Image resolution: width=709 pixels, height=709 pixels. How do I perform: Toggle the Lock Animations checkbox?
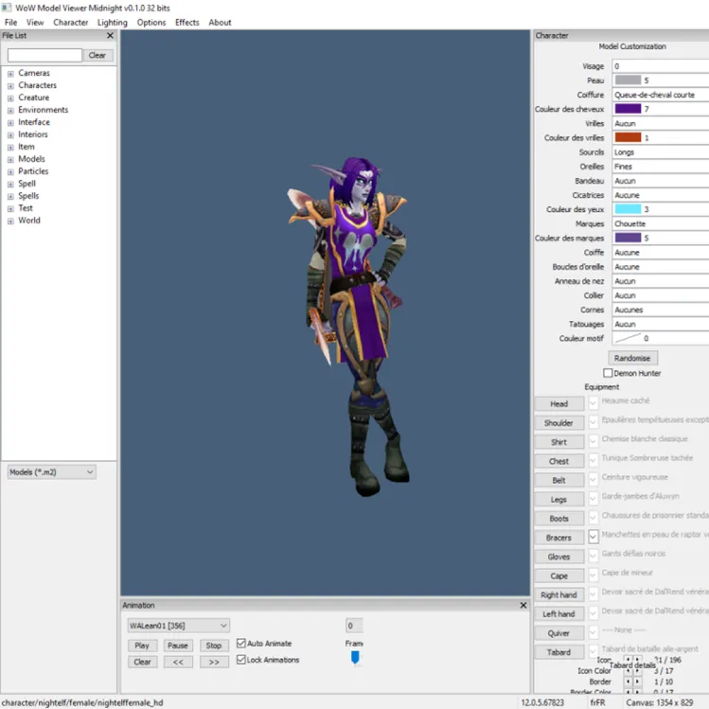[x=241, y=659]
